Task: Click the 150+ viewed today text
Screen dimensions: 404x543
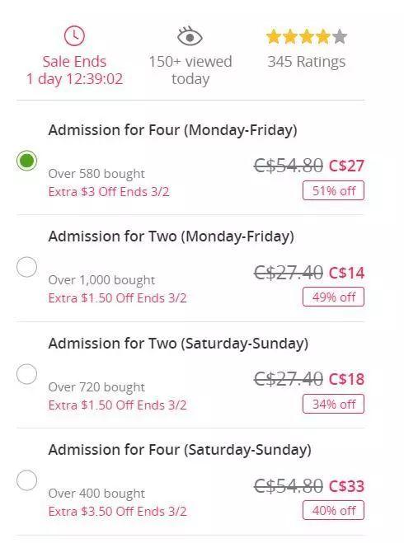Action: click(190, 70)
